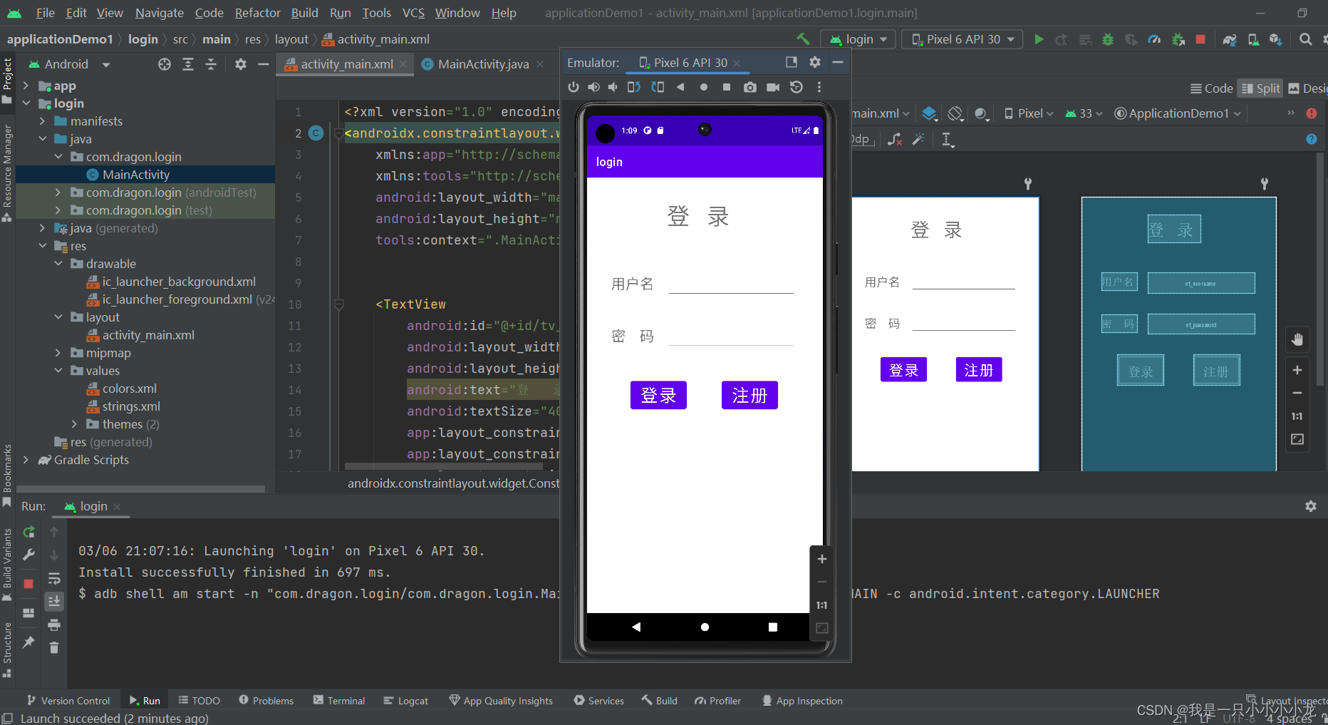Open Profiler tool window

(718, 701)
